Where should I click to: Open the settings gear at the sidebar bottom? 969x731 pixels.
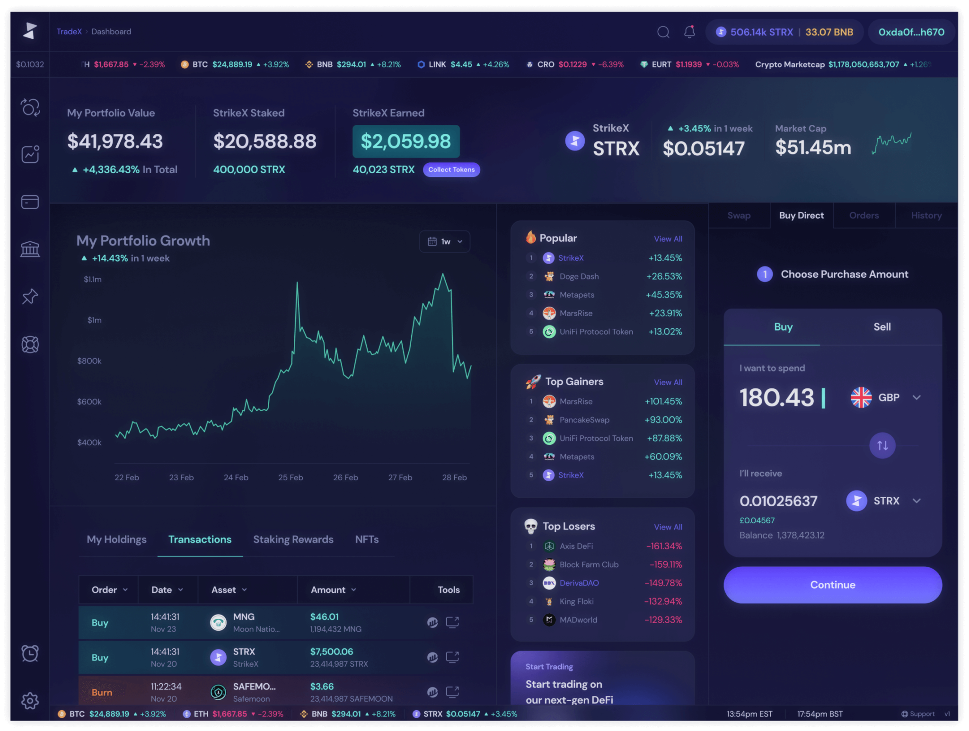(x=30, y=701)
